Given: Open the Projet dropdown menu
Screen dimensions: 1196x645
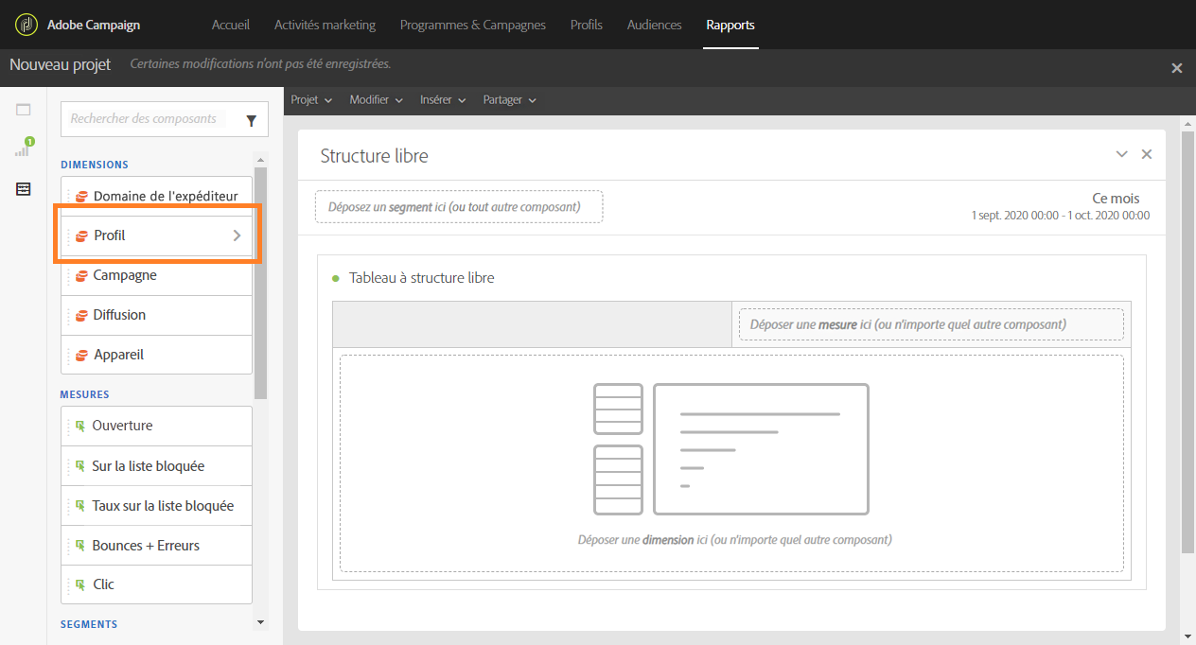Looking at the screenshot, I should pos(311,100).
